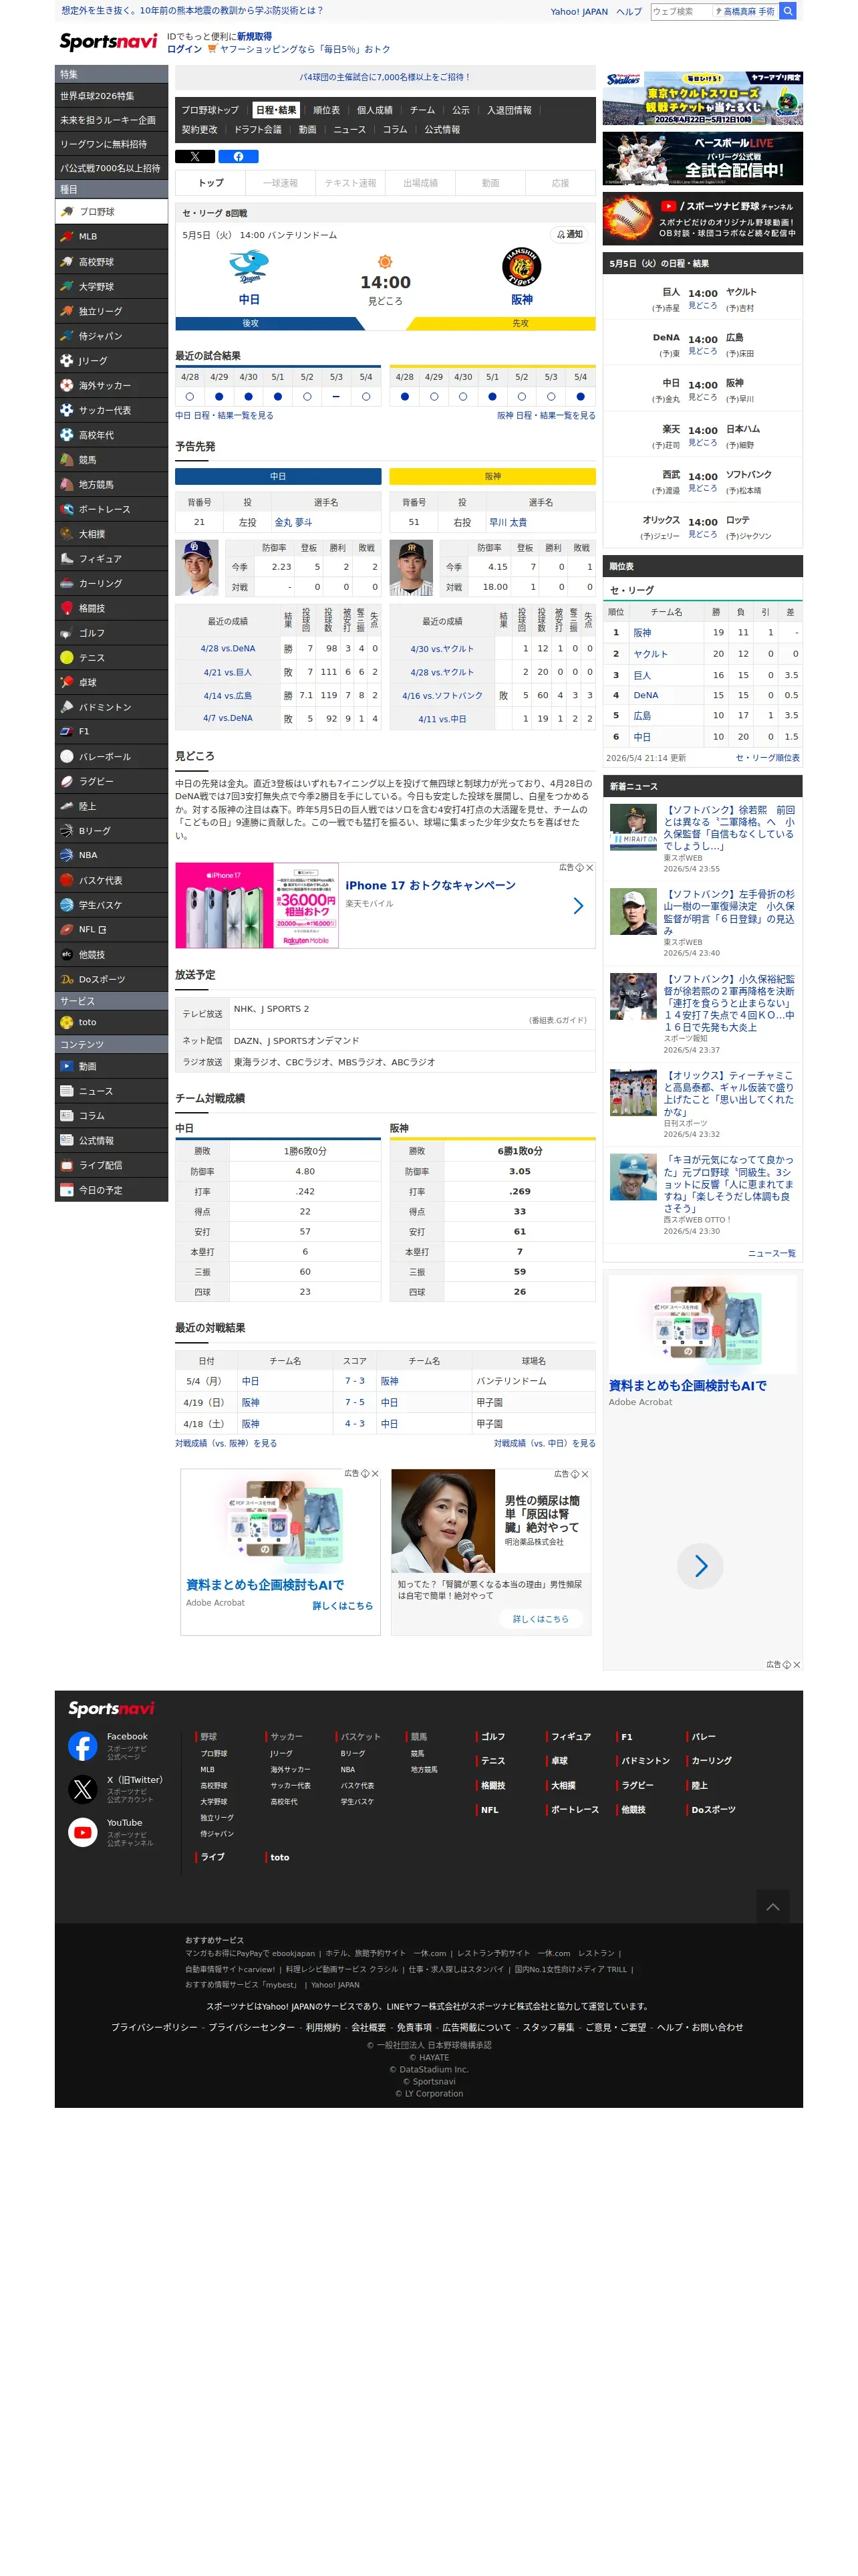Viewport: 858px width, 2576px height.
Task: Click the 海外サッカー sidebar icon
Action: [x=67, y=386]
